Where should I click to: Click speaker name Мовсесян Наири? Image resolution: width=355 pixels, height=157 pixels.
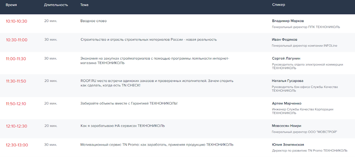[x=286, y=126]
